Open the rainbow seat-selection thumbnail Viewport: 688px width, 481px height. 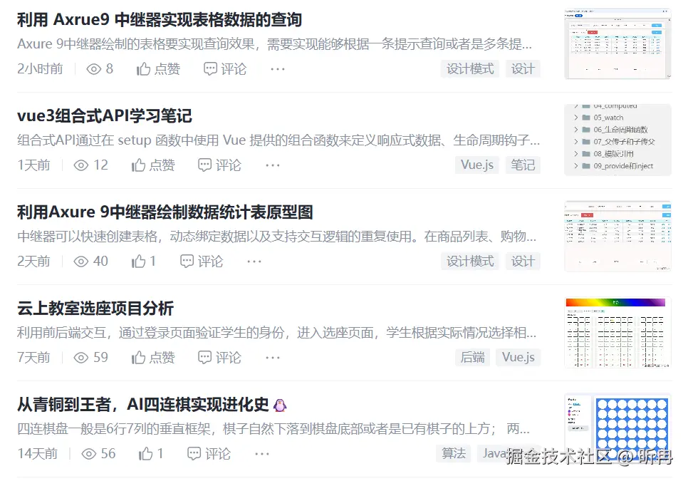pos(617,332)
